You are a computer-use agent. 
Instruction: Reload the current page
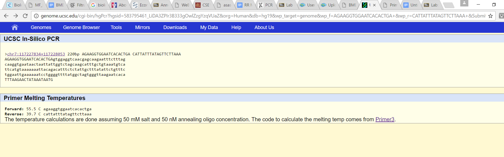tap(25, 16)
